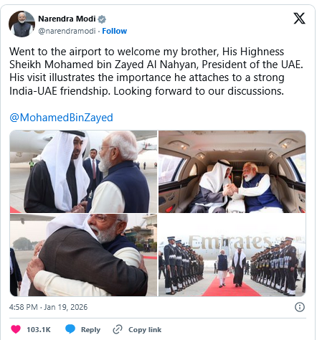View the Emirates red carpet photo
The image size is (317, 340).
(232, 255)
